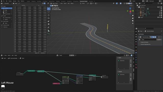Open the Global transform orientation dropdown
Image resolution: width=163 pixels, height=92 pixels.
click(x=83, y=3)
